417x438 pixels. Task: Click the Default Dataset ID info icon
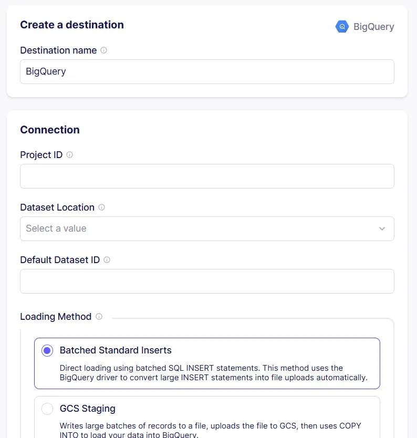tap(107, 260)
